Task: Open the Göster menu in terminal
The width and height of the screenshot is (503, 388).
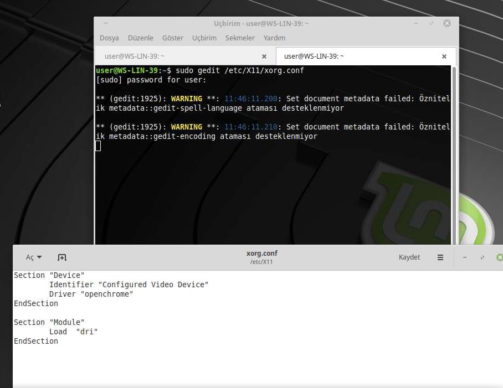Action: (x=173, y=38)
